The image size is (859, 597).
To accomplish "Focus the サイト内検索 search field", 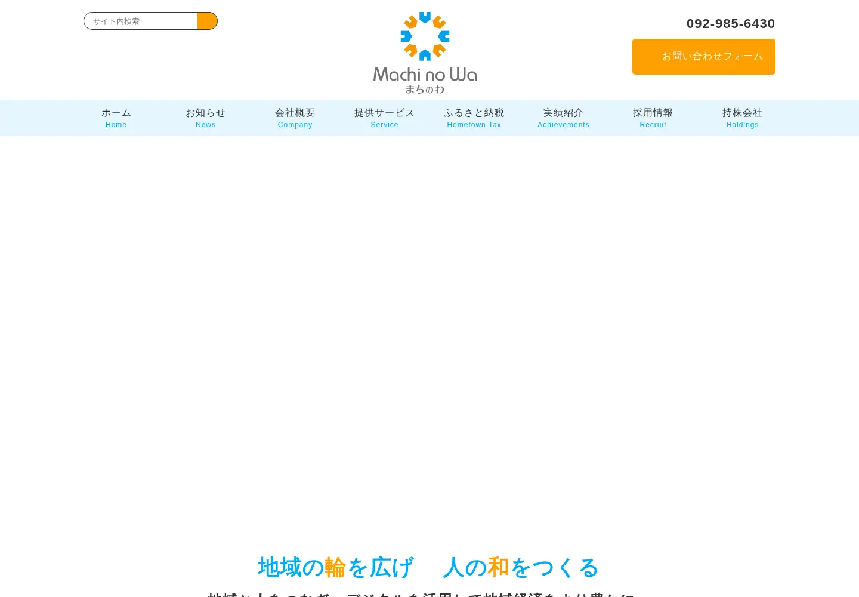I will pos(141,21).
